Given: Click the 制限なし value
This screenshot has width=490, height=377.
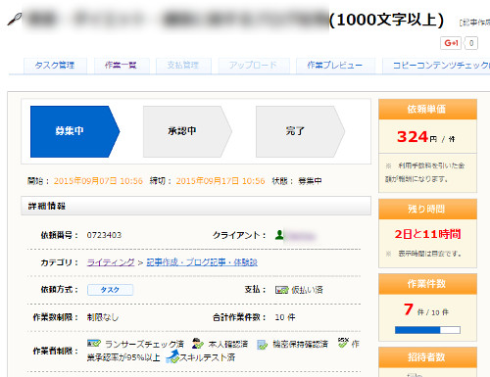Looking at the screenshot, I should (x=103, y=317).
